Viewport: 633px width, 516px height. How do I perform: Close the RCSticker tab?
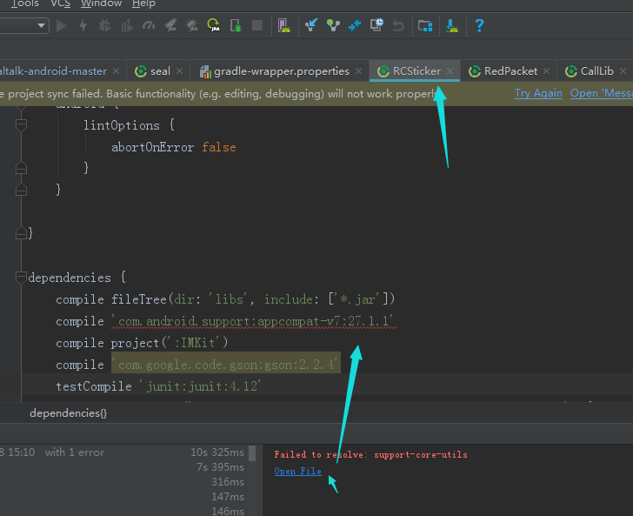pyautogui.click(x=450, y=71)
